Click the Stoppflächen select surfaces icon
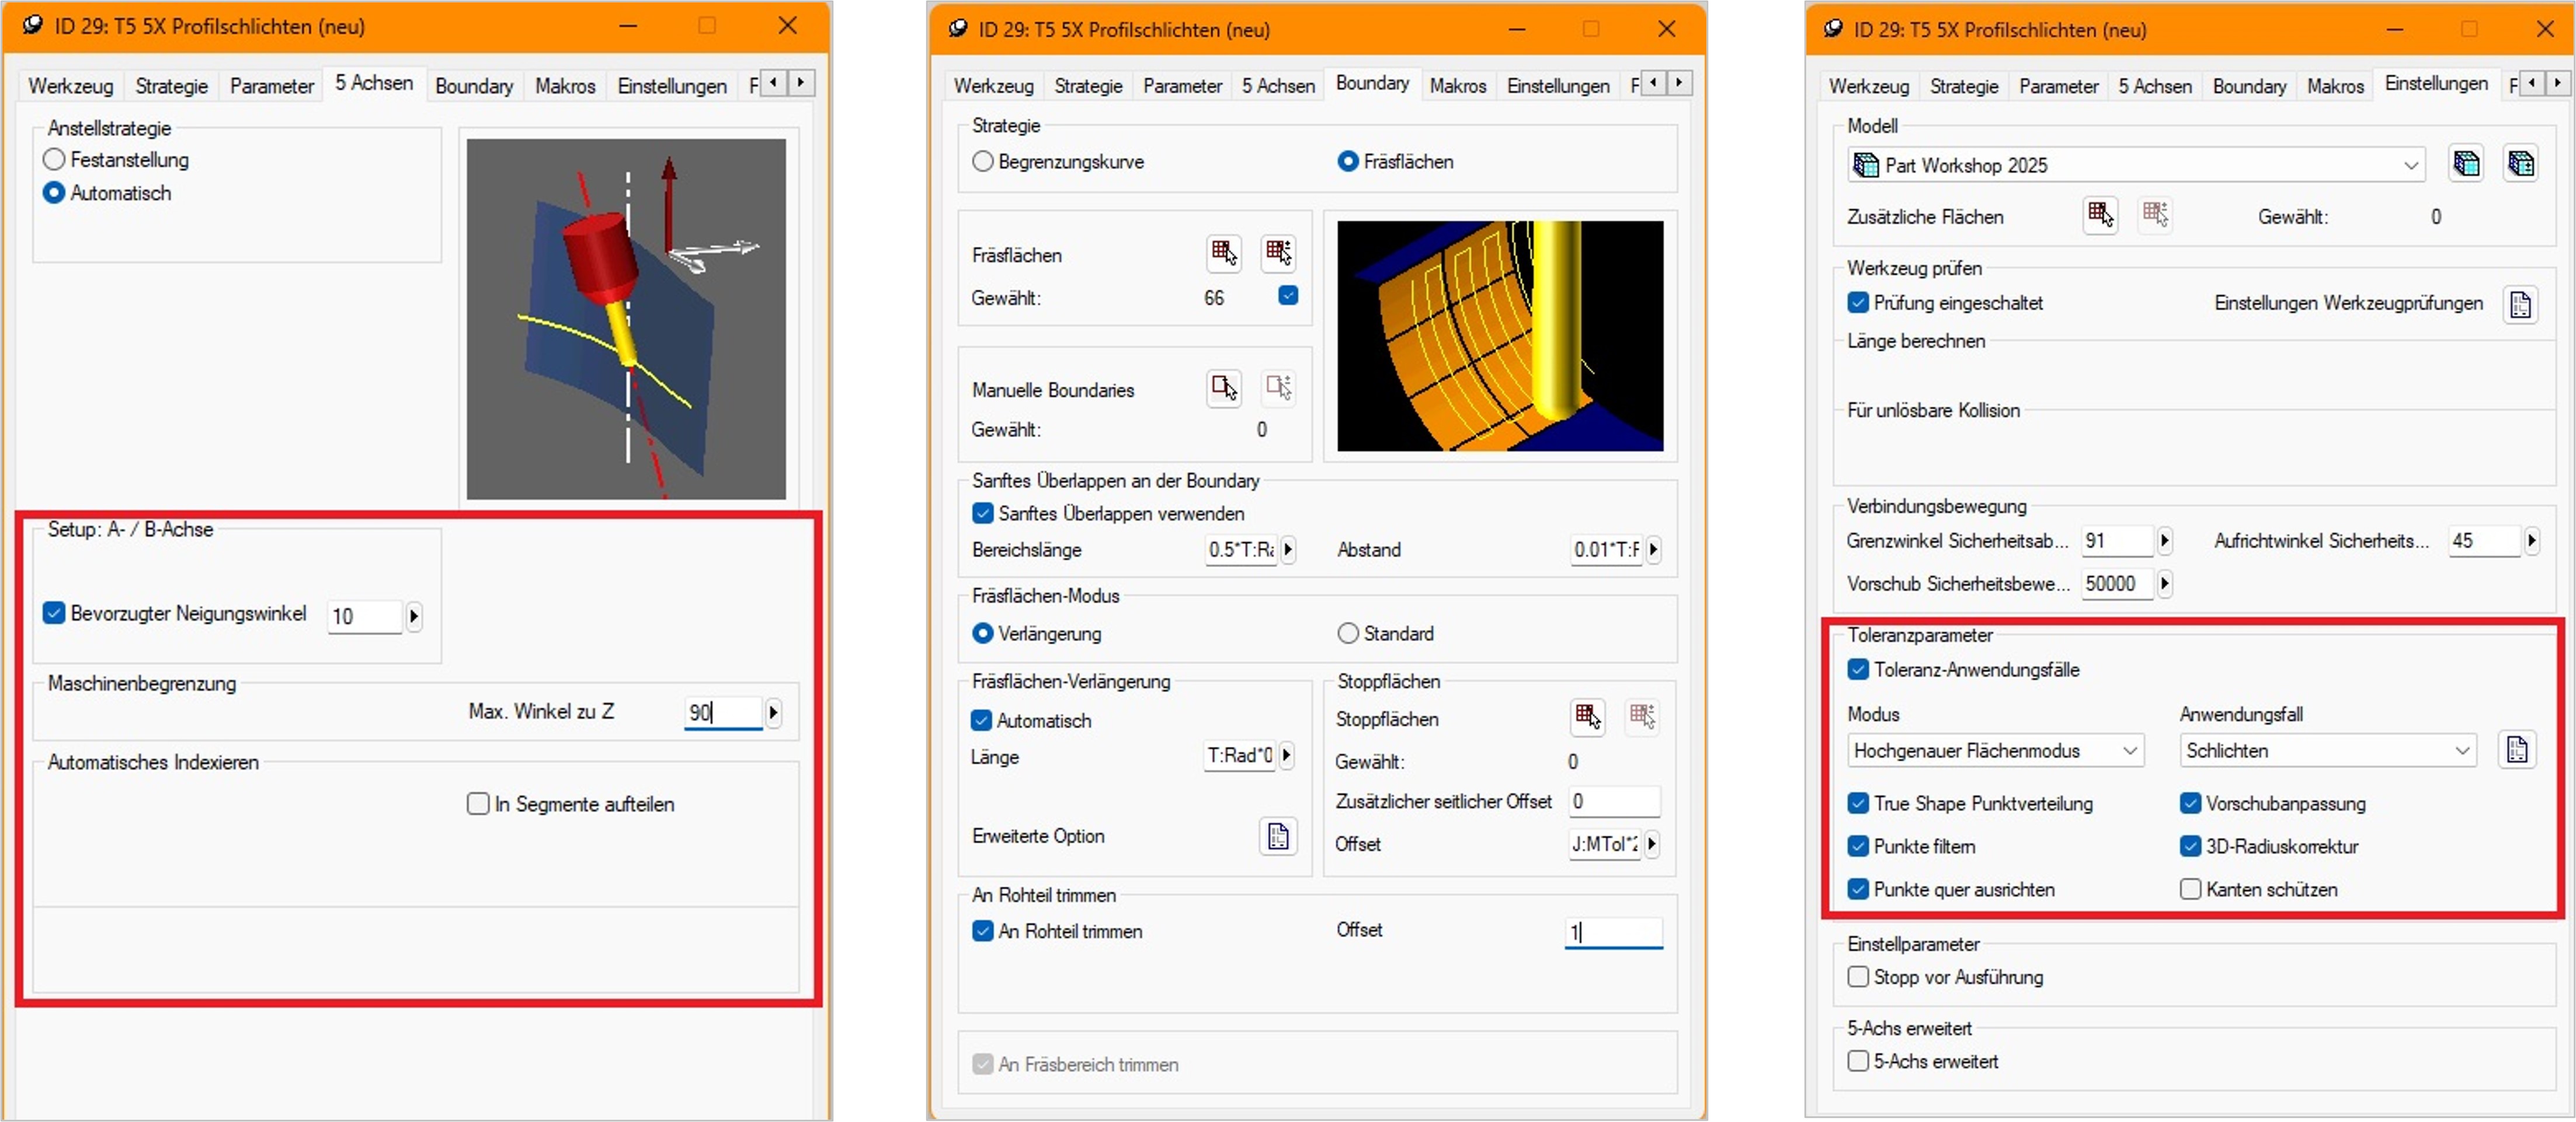2576x1122 pixels. (x=1587, y=716)
